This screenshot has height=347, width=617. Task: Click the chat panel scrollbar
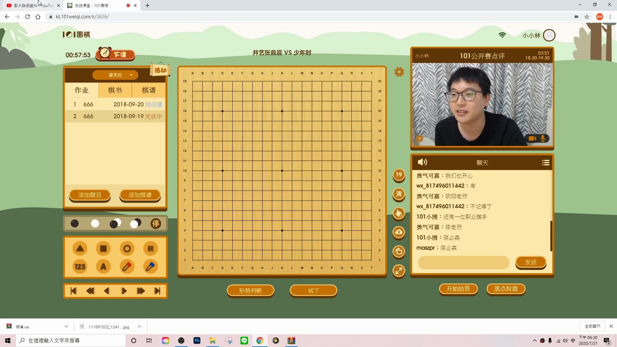551,236
